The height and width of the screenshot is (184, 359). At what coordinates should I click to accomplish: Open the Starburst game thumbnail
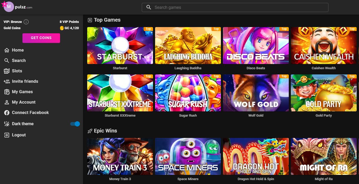120,46
